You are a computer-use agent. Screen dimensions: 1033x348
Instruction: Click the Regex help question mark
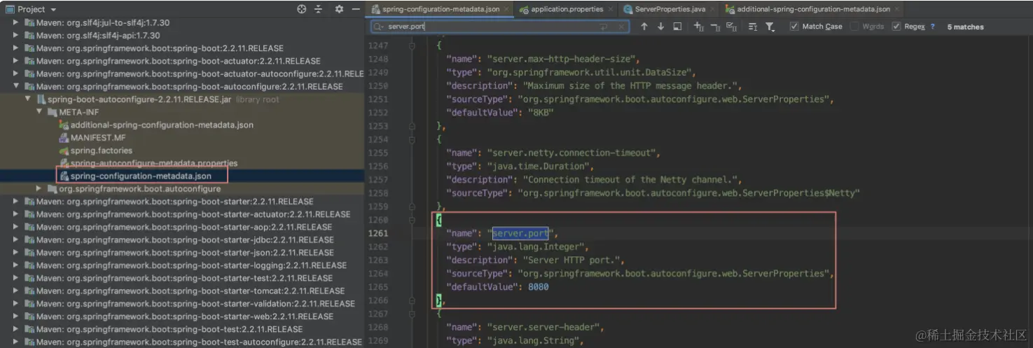click(932, 27)
